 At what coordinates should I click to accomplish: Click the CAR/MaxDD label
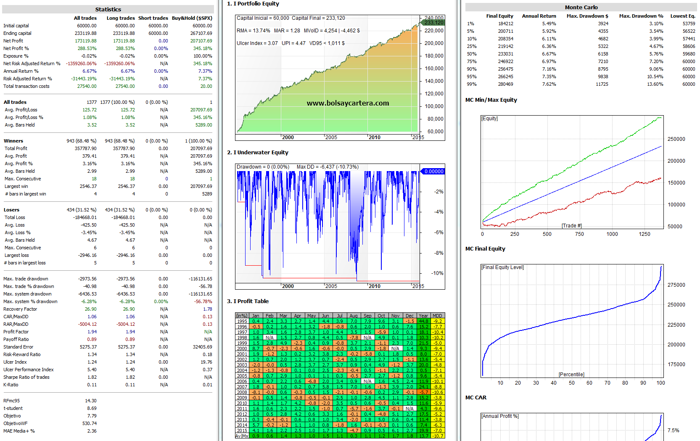tap(16, 317)
